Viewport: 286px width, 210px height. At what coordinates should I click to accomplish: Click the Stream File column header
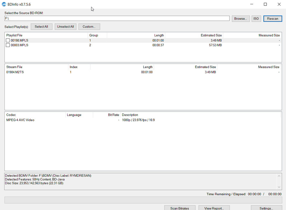pyautogui.click(x=37, y=67)
